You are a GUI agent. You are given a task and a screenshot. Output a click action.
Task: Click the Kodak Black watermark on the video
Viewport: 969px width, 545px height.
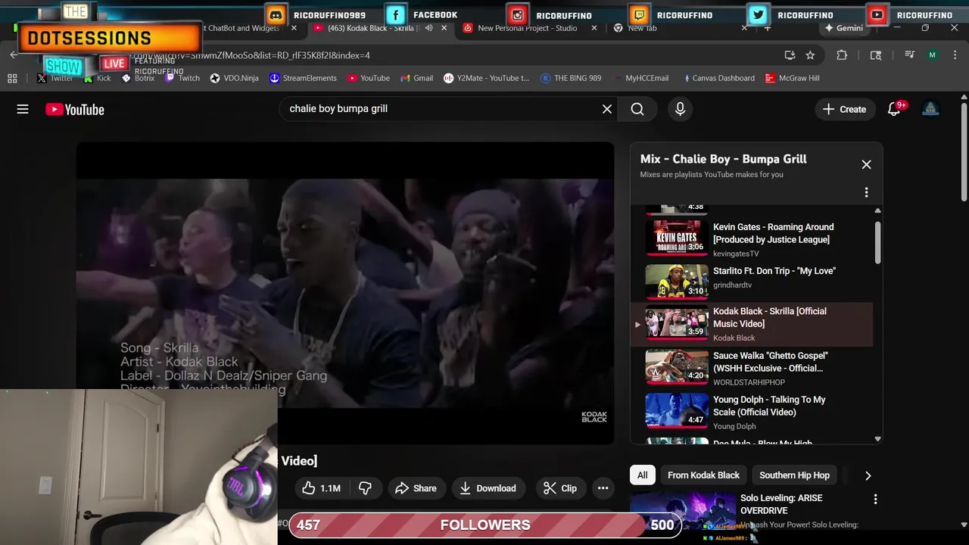tap(594, 416)
